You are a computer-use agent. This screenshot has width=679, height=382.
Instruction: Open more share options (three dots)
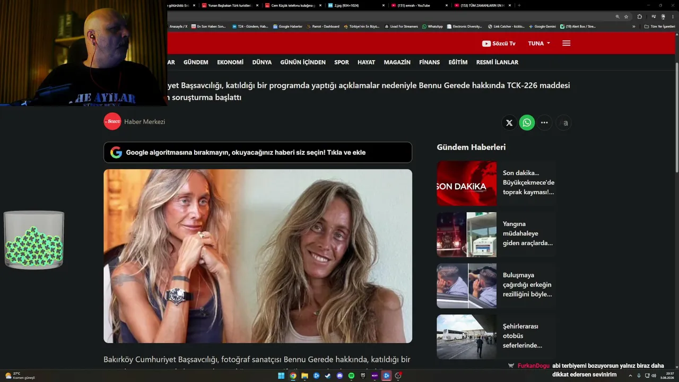tap(544, 123)
